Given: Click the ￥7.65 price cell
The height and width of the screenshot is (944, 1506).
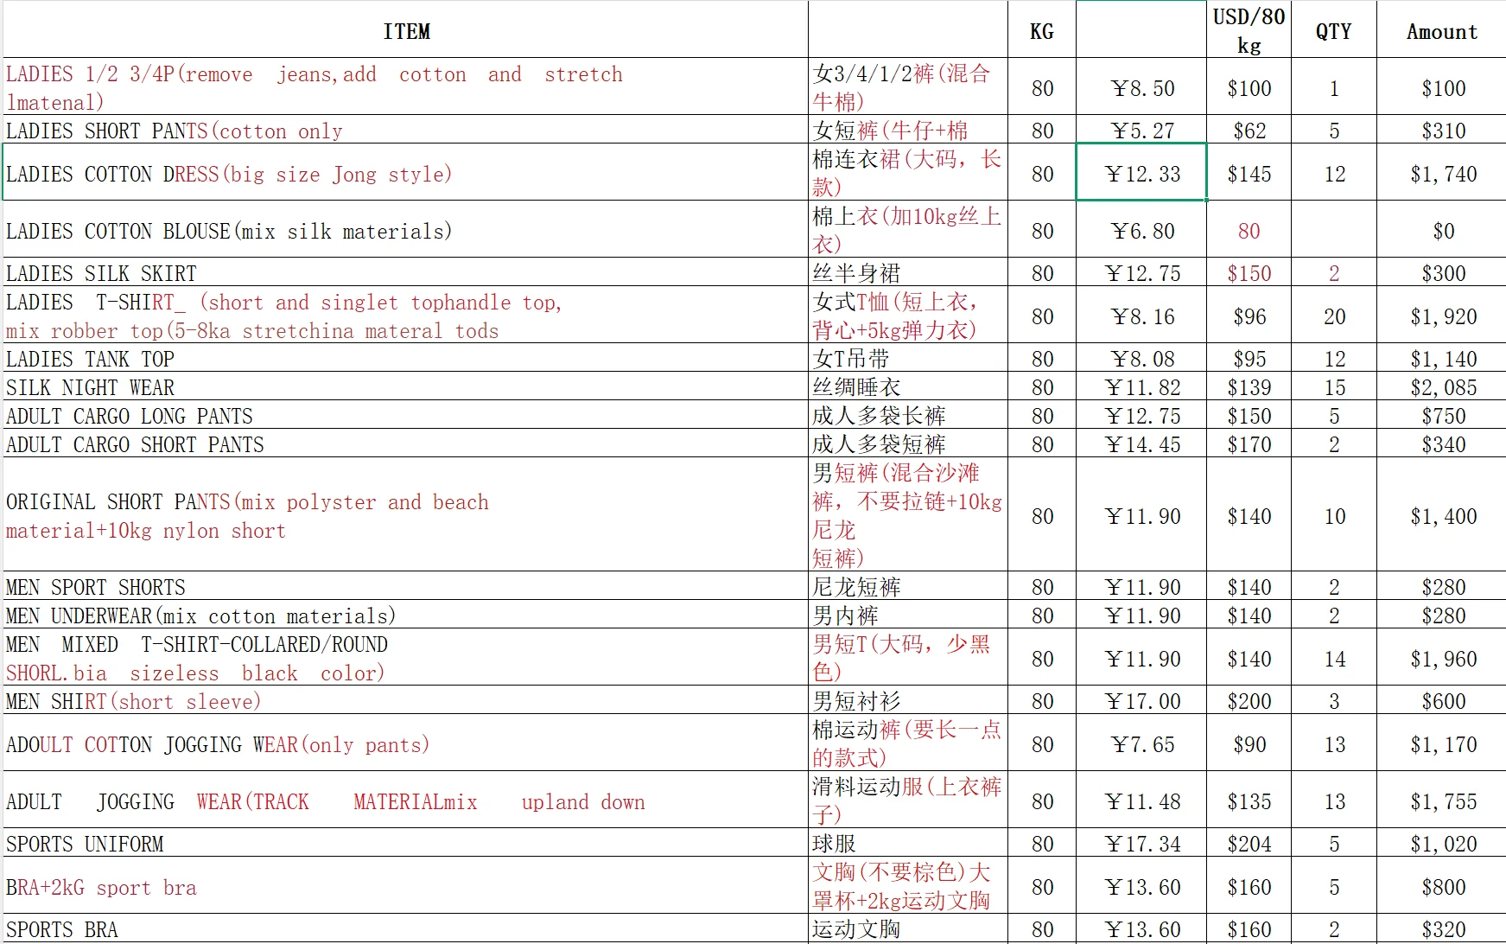Looking at the screenshot, I should pos(1141,743).
